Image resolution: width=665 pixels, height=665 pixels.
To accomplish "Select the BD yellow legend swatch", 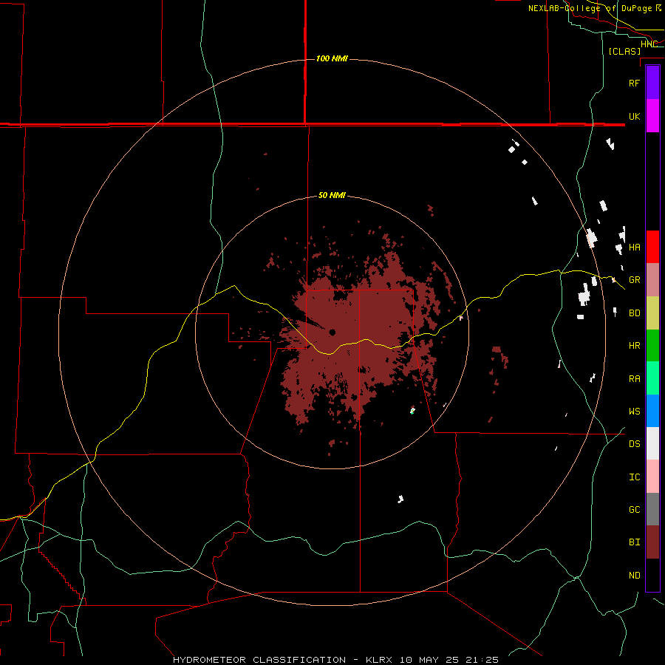I will (652, 313).
